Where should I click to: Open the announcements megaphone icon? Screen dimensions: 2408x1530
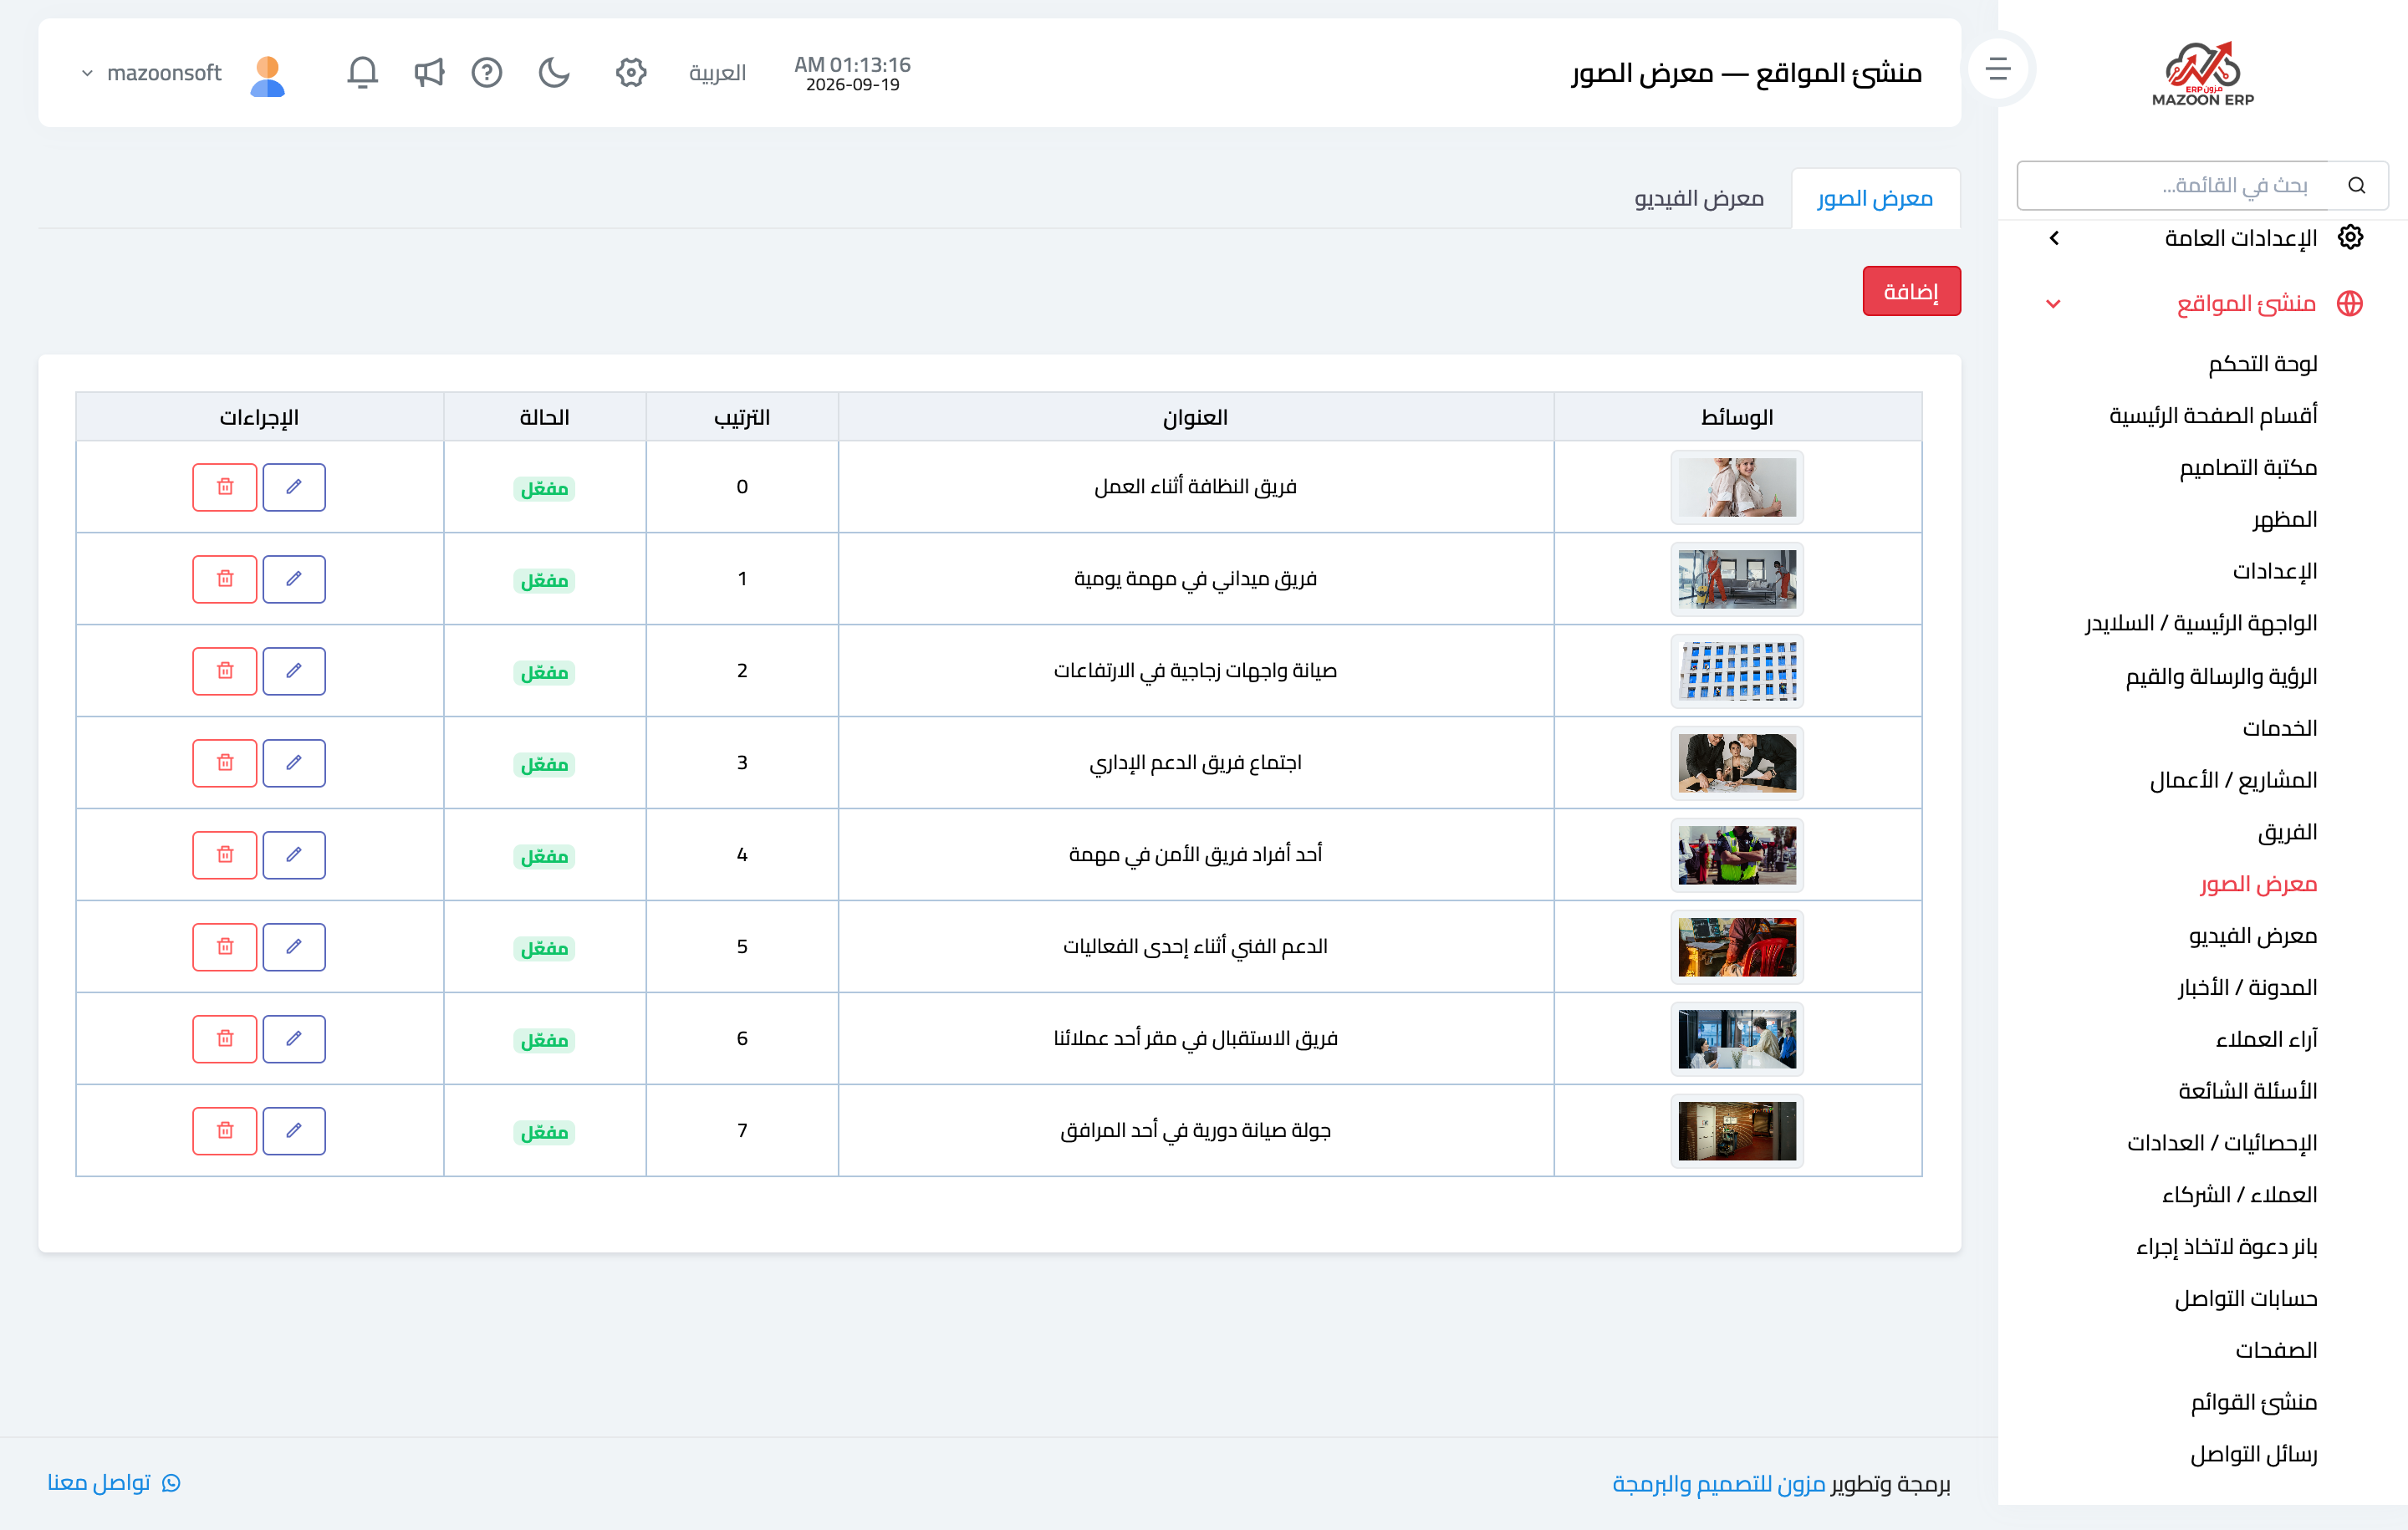pos(429,72)
